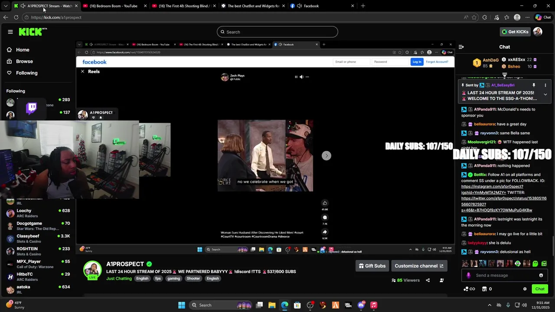The width and height of the screenshot is (555, 312).
Task: Open the tab search dropdown
Action: click(5, 6)
